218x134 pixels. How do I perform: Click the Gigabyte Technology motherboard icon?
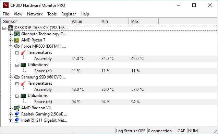click(17, 34)
